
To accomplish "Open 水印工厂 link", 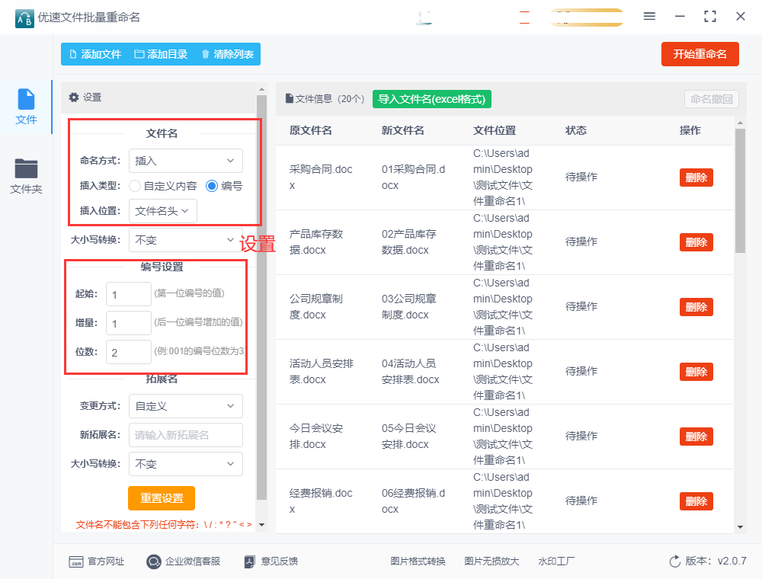I will [x=556, y=561].
